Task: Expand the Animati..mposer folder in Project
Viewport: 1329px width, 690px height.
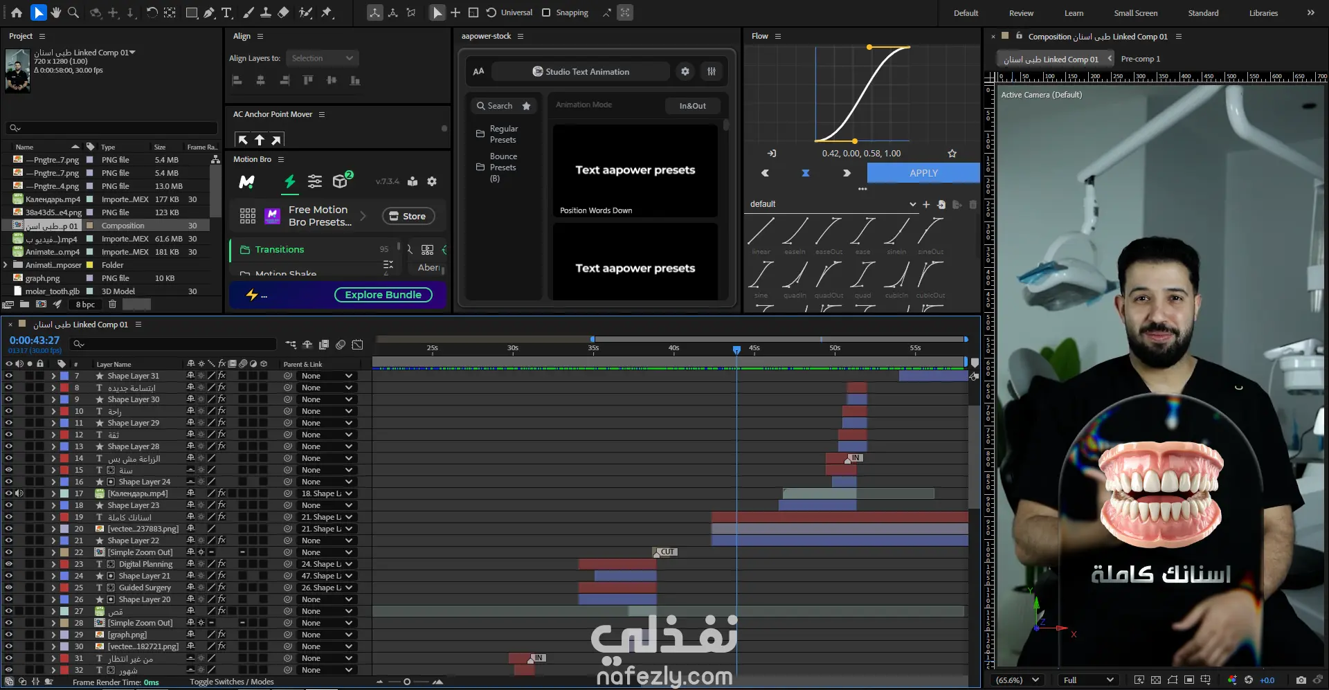Action: point(6,265)
